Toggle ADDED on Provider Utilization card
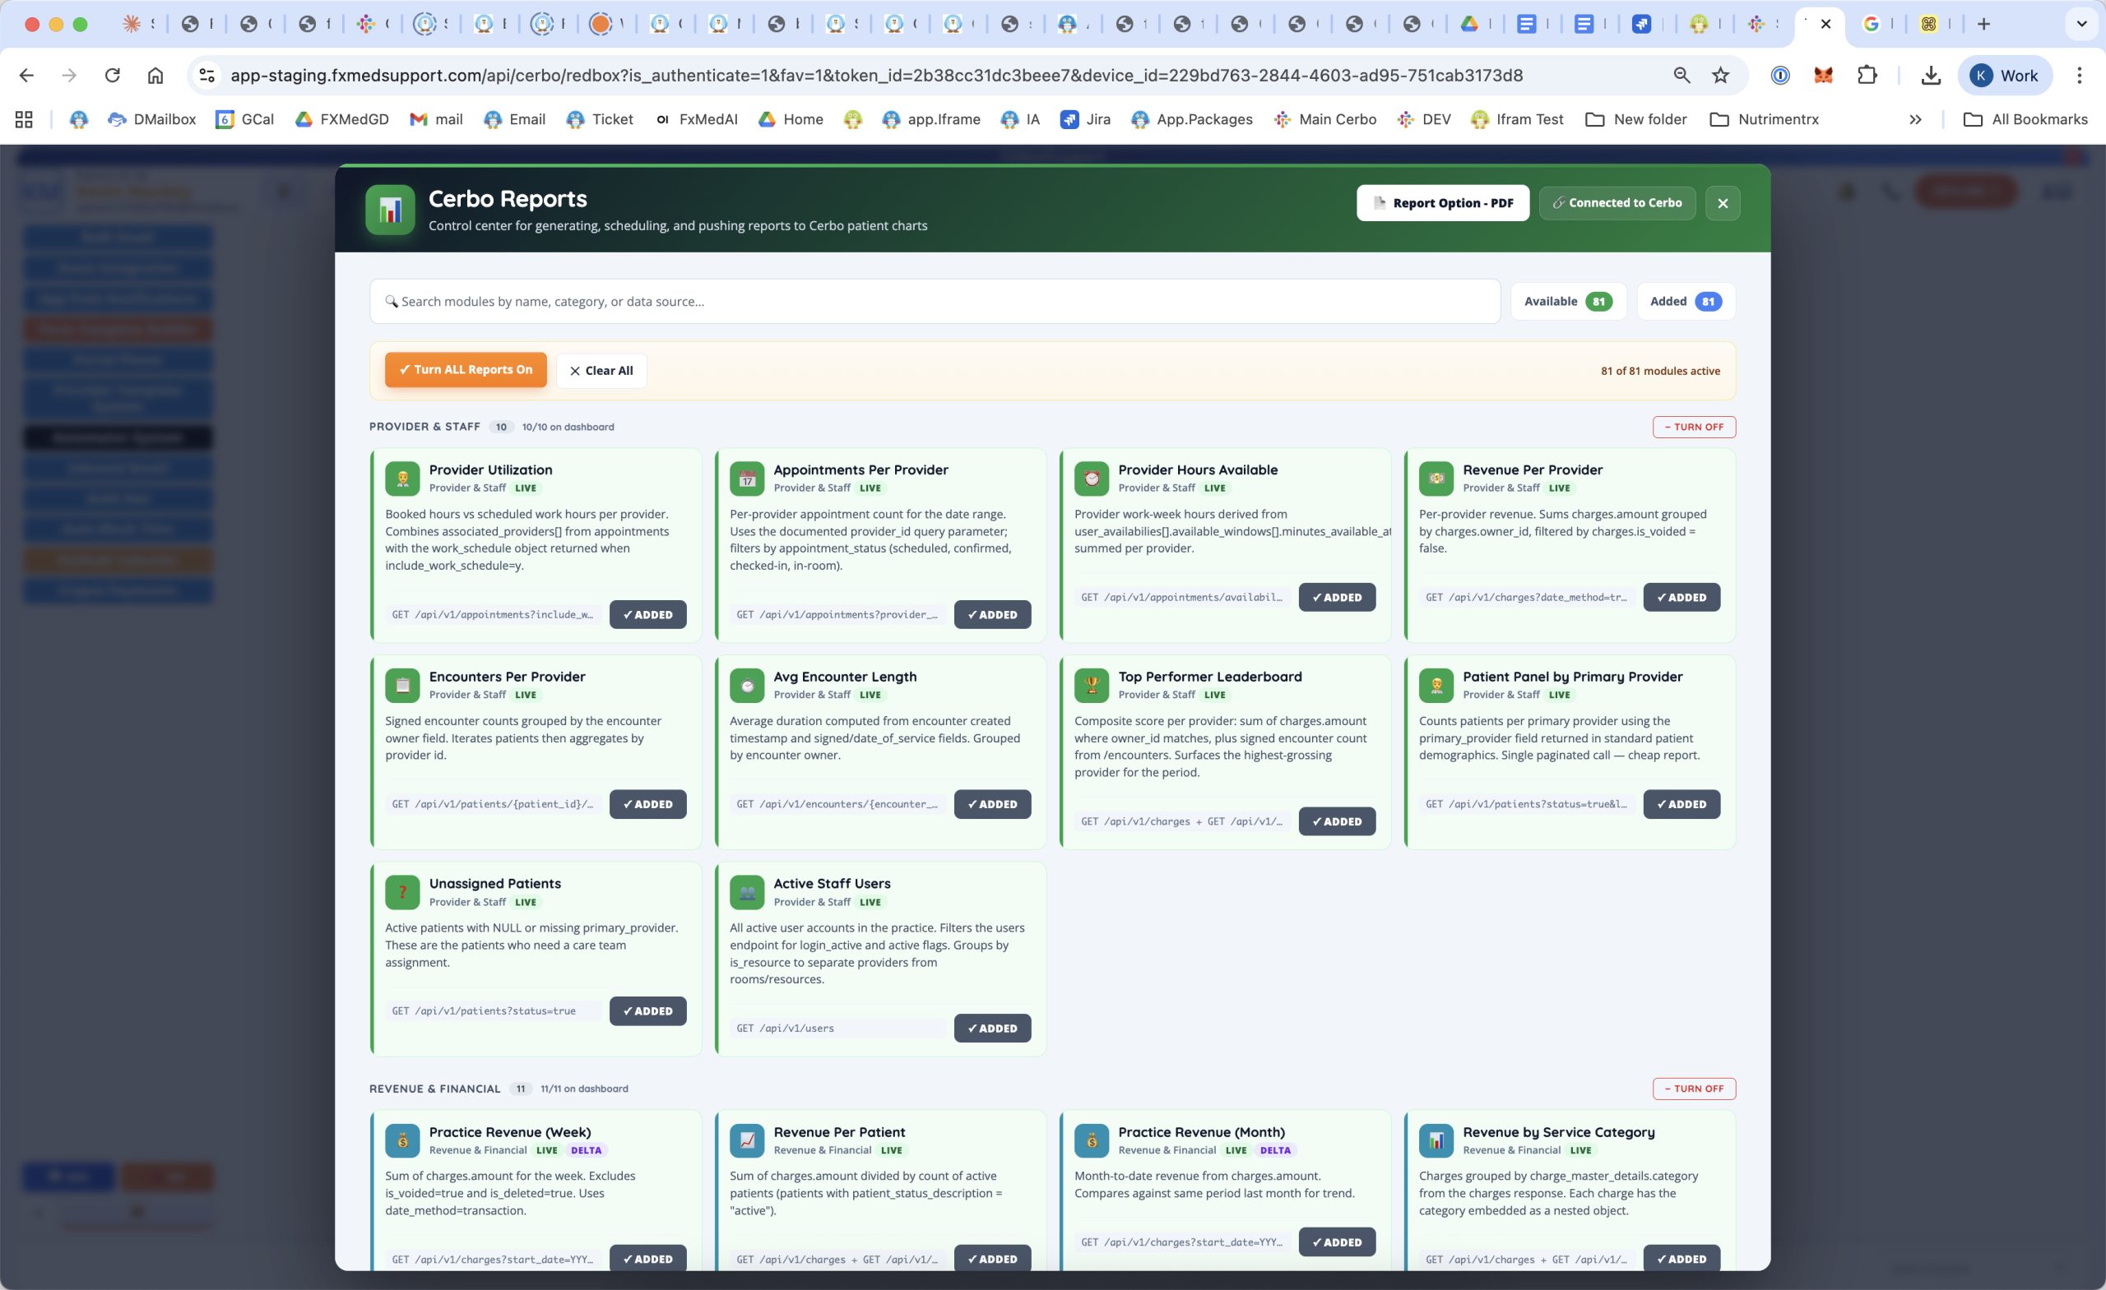Viewport: 2106px width, 1290px height. click(648, 614)
